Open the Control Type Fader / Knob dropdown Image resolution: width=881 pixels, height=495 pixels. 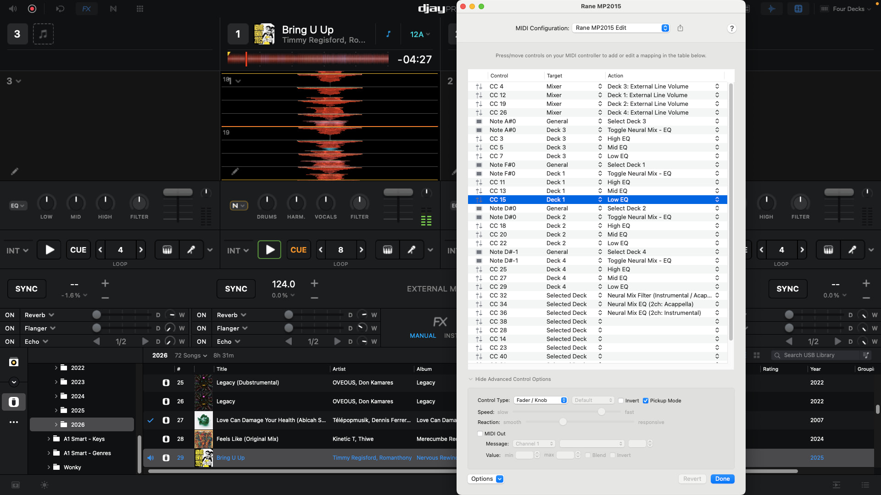(x=541, y=400)
